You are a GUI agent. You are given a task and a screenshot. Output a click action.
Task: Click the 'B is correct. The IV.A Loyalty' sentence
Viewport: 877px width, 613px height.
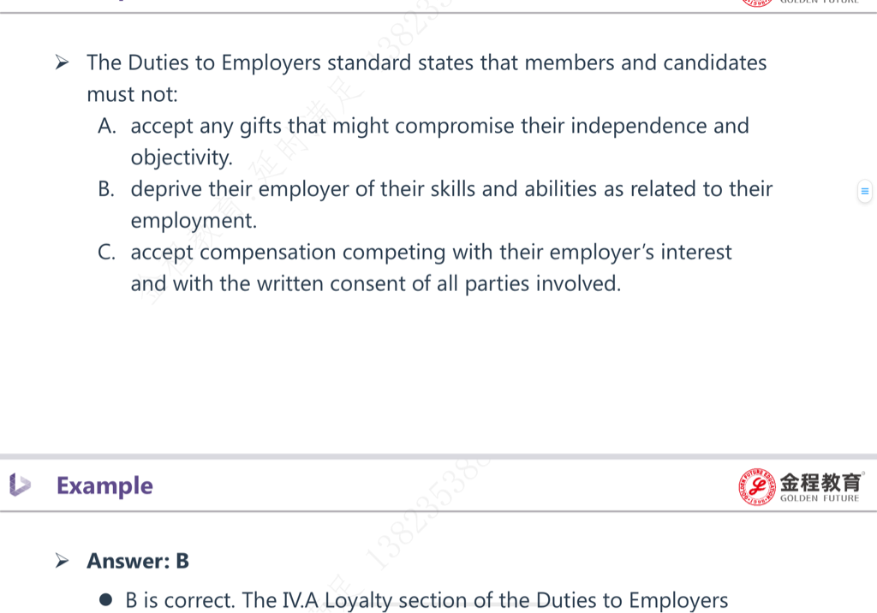point(427,601)
